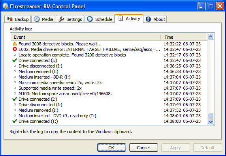Screen dimensions: 226x156
Task: Click the red error icon for E002
Action: pyautogui.click(x=15, y=49)
